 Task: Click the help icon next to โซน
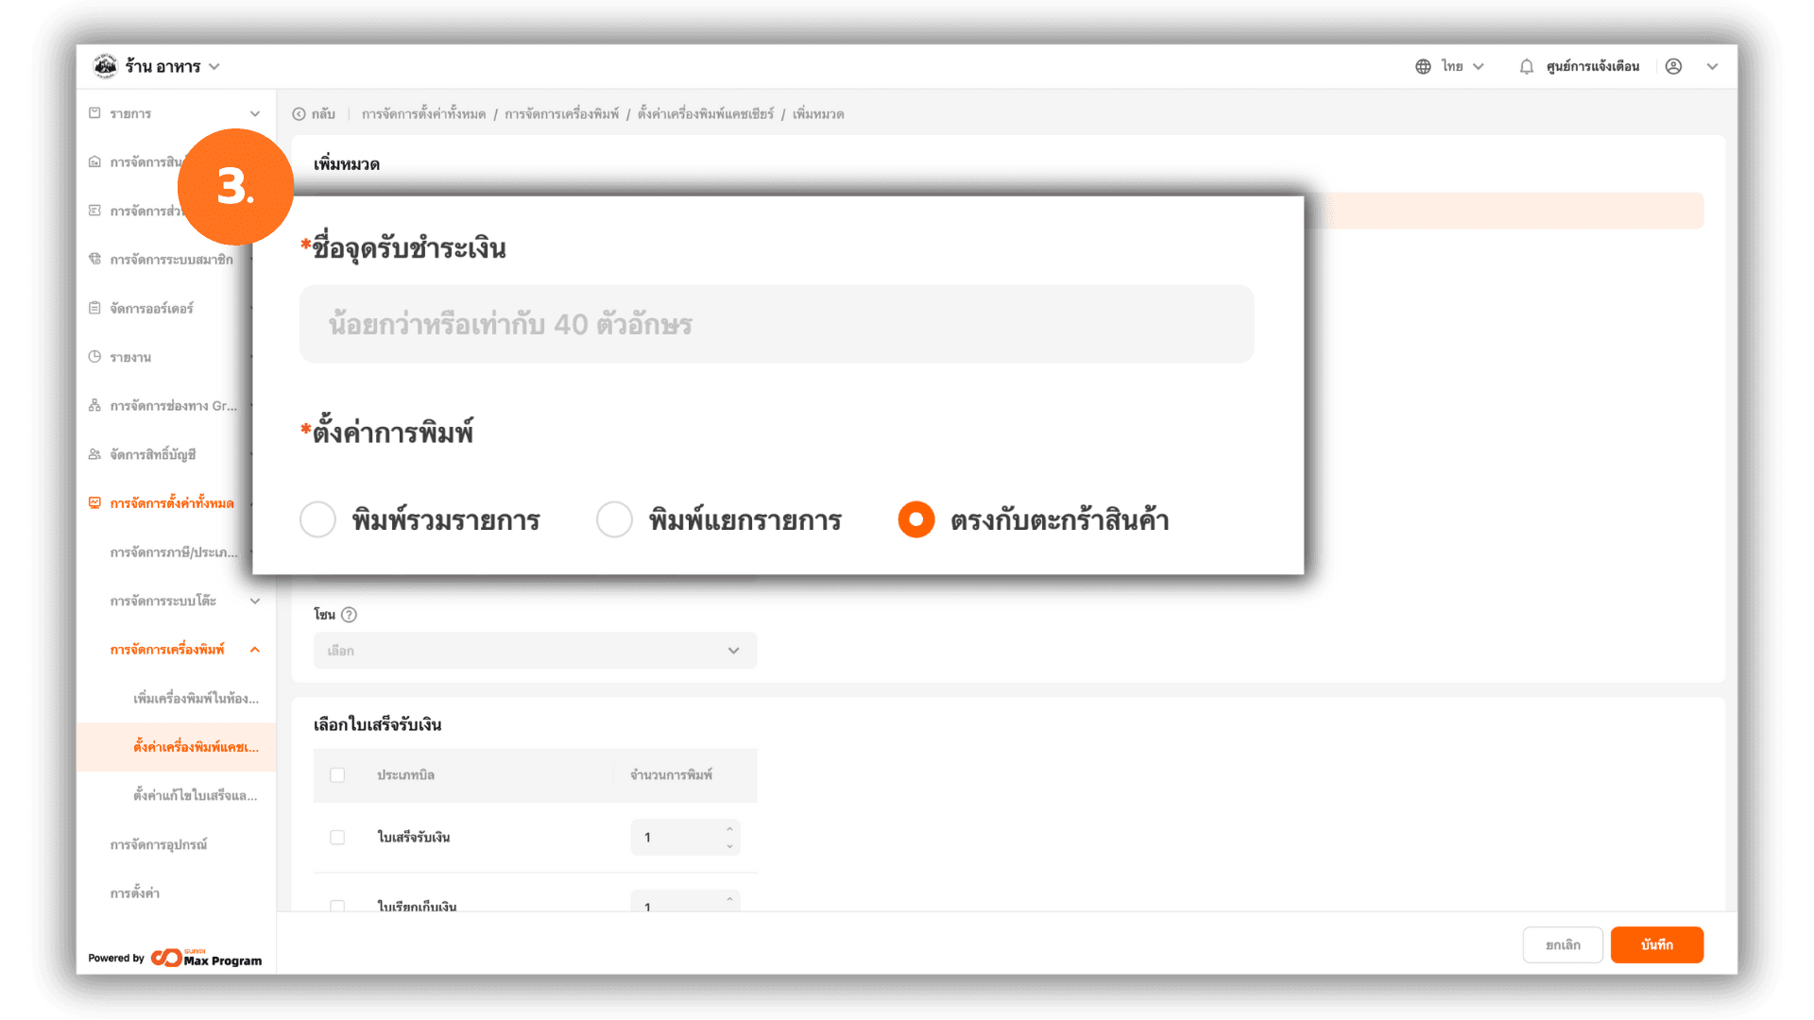pyautogui.click(x=349, y=615)
